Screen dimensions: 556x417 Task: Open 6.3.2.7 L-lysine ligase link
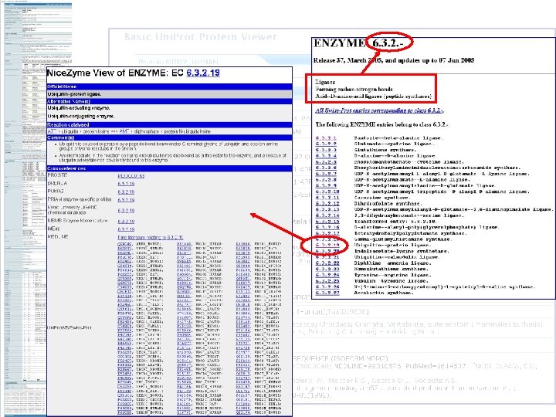click(326, 174)
